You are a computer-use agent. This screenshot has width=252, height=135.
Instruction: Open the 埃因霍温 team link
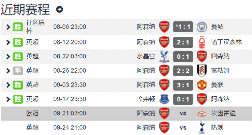point(223,113)
